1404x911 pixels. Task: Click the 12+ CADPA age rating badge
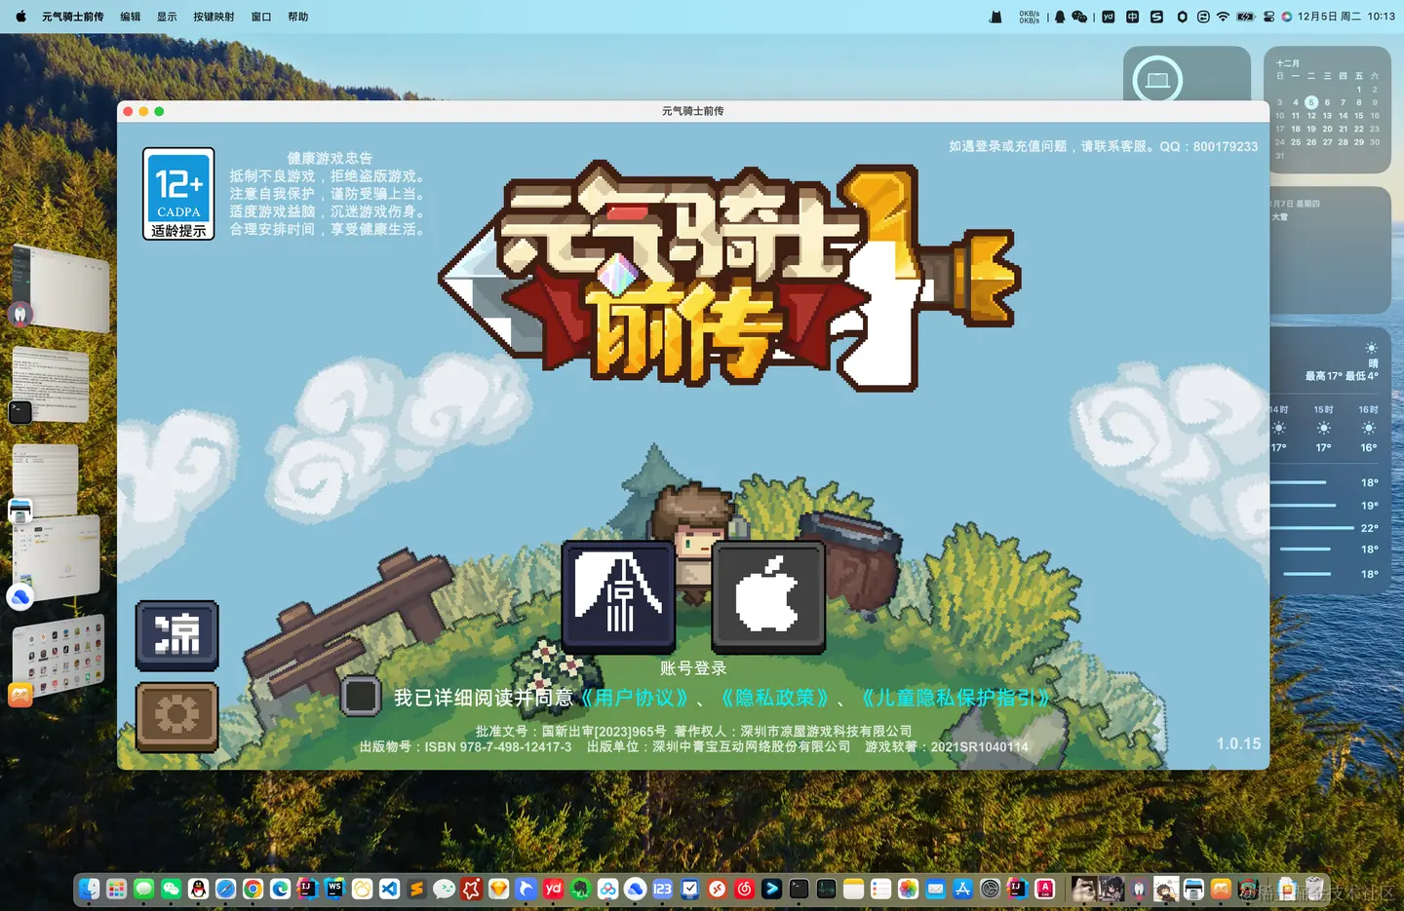pos(178,193)
